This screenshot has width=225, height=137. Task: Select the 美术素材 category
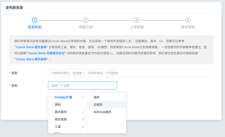(67, 112)
